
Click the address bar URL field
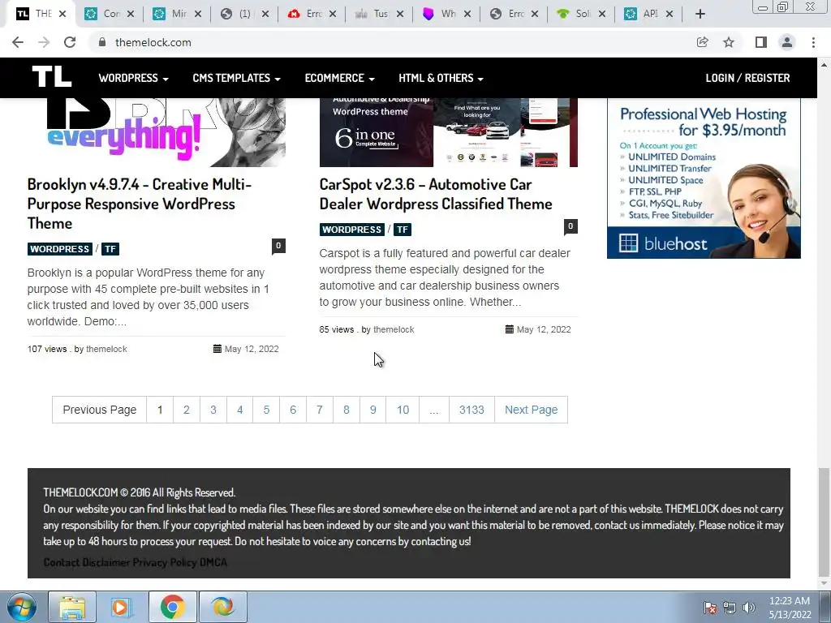click(x=392, y=42)
